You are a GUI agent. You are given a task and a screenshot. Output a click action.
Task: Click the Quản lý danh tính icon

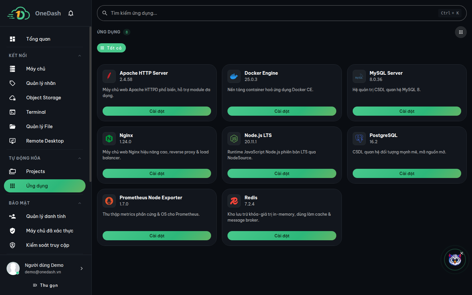(x=12, y=216)
